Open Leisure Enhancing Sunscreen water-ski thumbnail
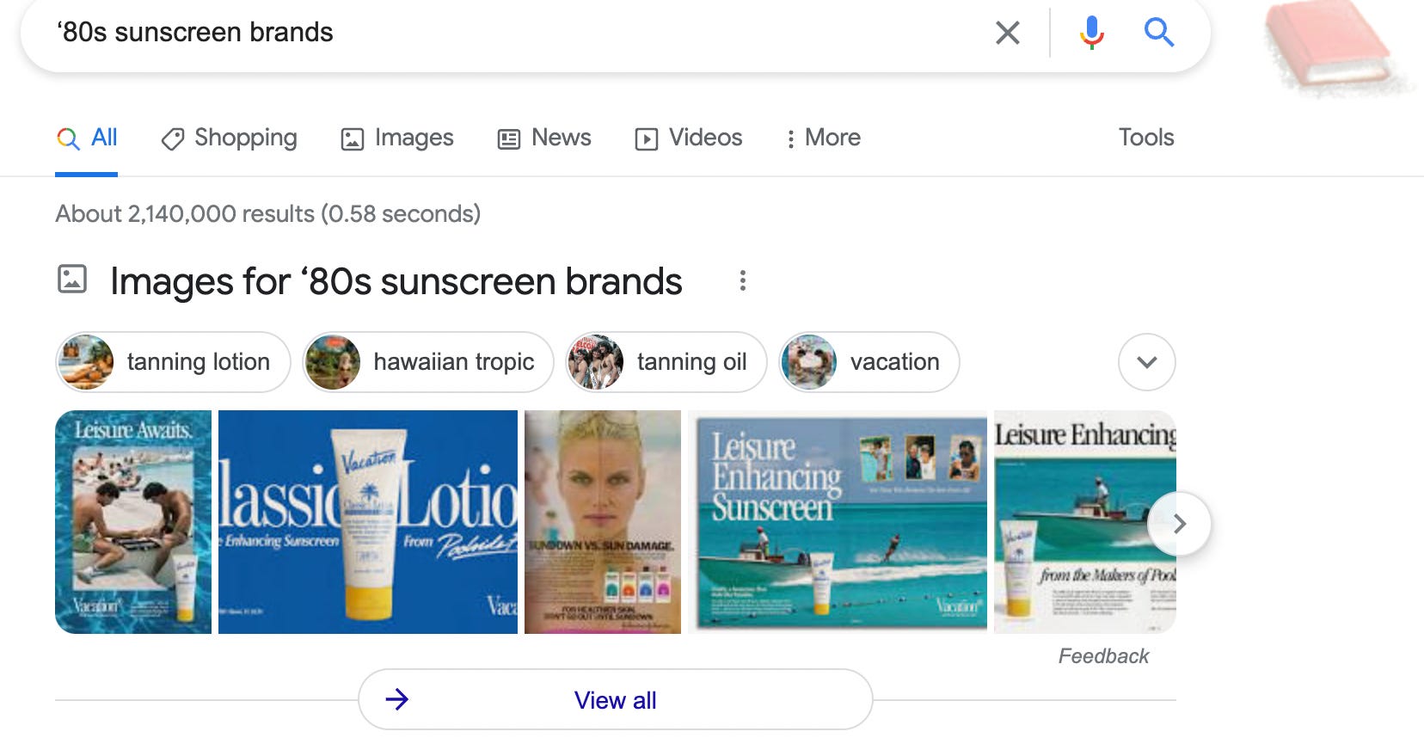1424x750 pixels. pyautogui.click(x=838, y=522)
